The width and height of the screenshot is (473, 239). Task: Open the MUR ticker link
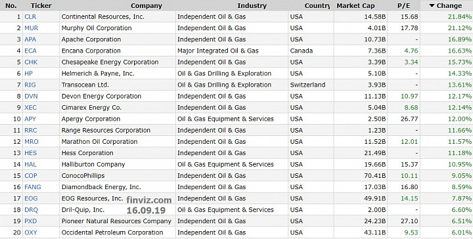point(32,28)
